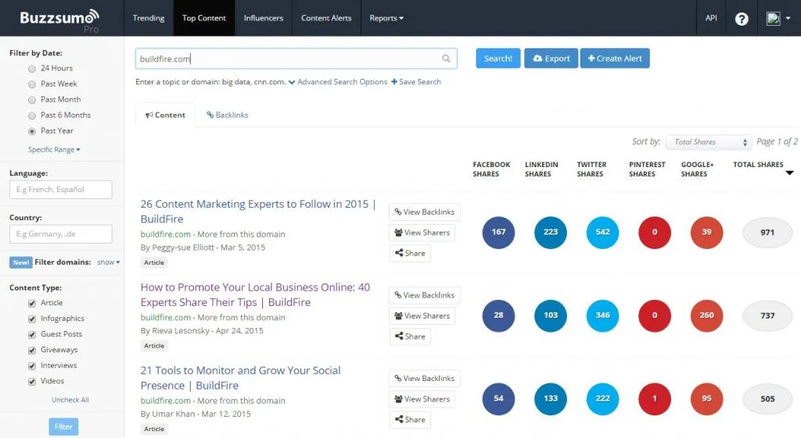Open the API link in navbar
The height and width of the screenshot is (438, 801).
pyautogui.click(x=711, y=18)
